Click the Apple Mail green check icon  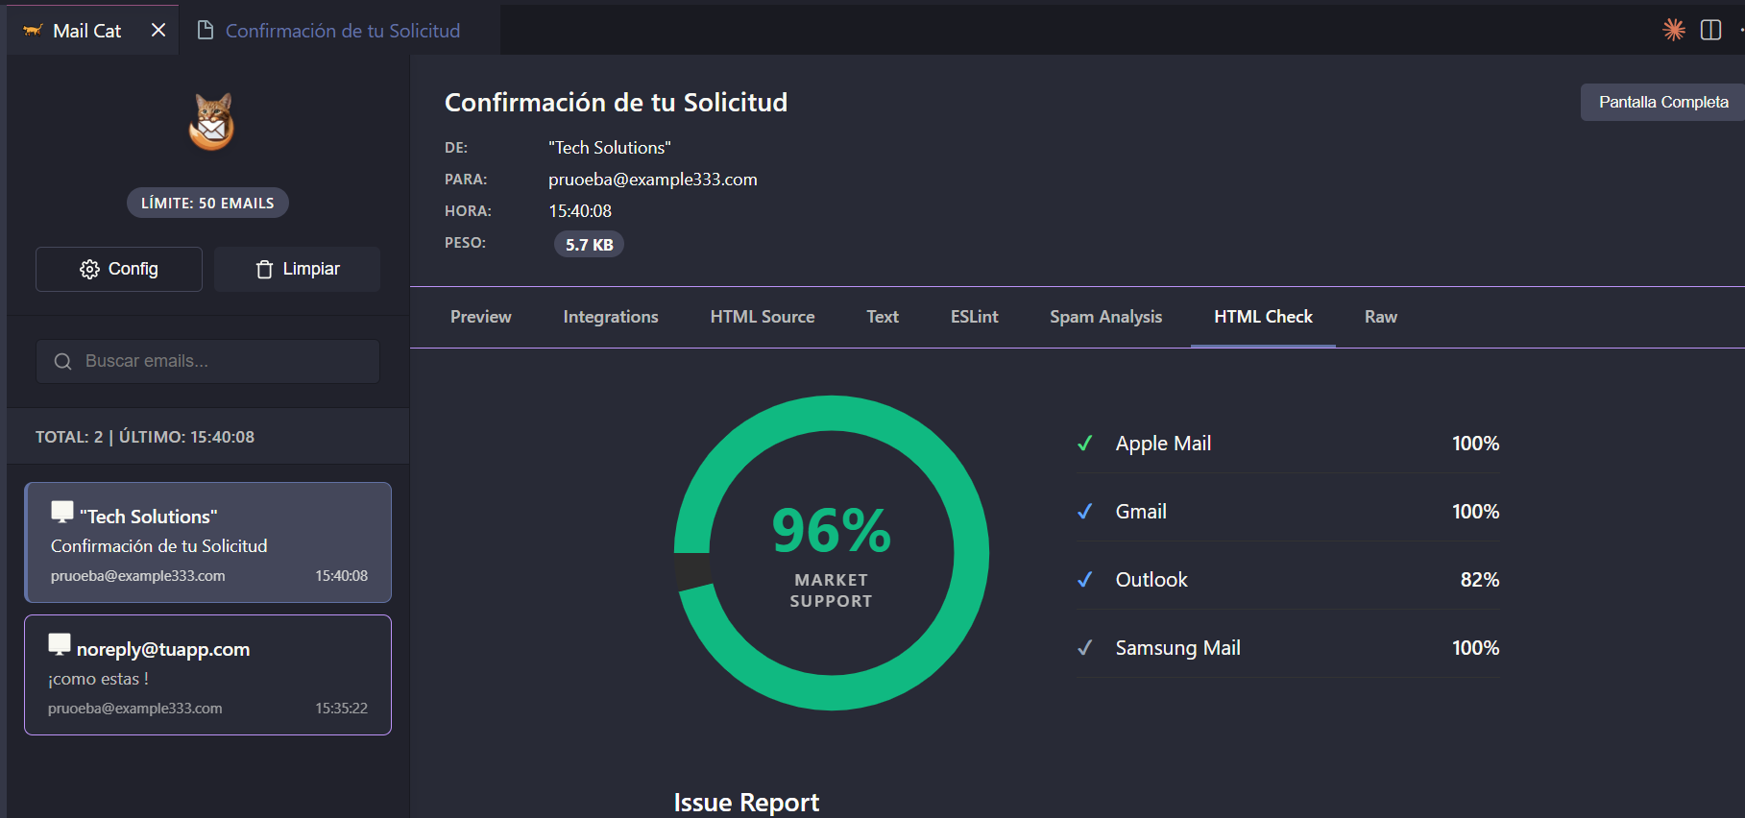pyautogui.click(x=1085, y=444)
